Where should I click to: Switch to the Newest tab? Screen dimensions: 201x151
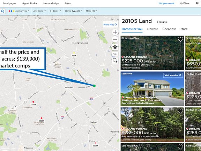coord(152,29)
